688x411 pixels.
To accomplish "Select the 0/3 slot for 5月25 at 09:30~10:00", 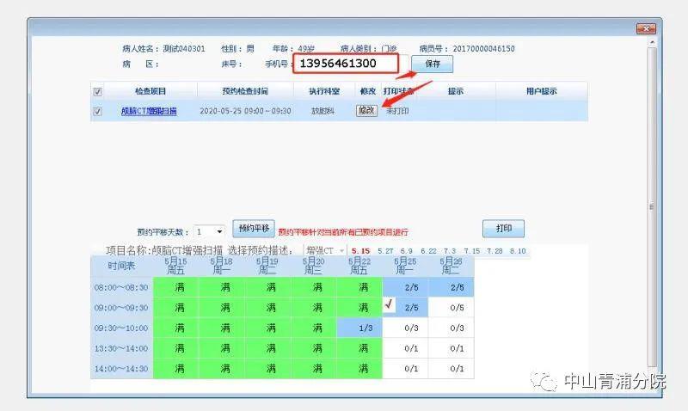I will point(405,328).
